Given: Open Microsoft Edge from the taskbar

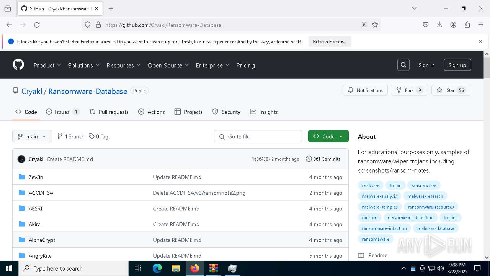Looking at the screenshot, I should tap(157, 268).
